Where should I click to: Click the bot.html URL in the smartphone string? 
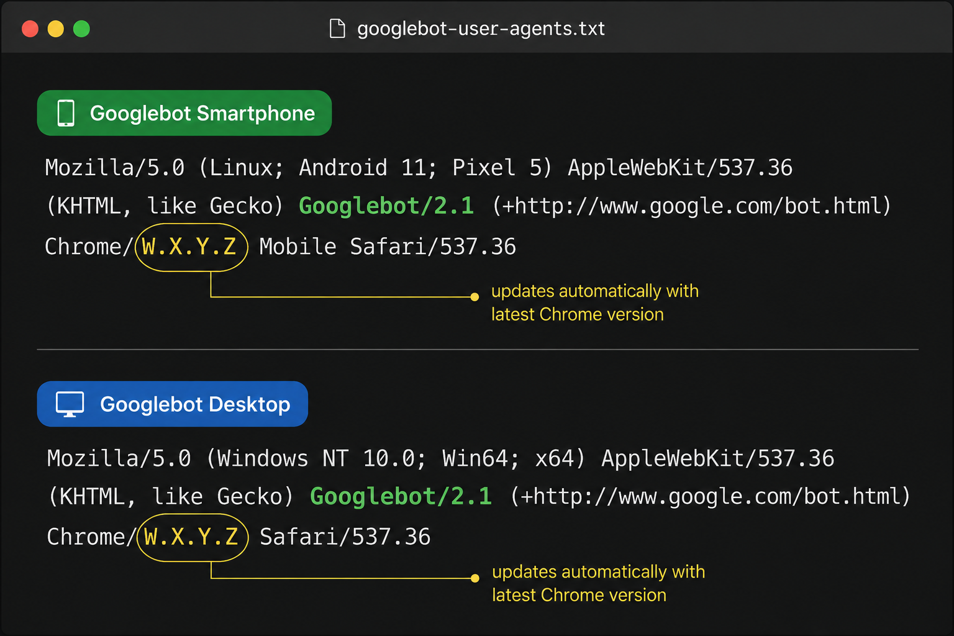click(691, 206)
